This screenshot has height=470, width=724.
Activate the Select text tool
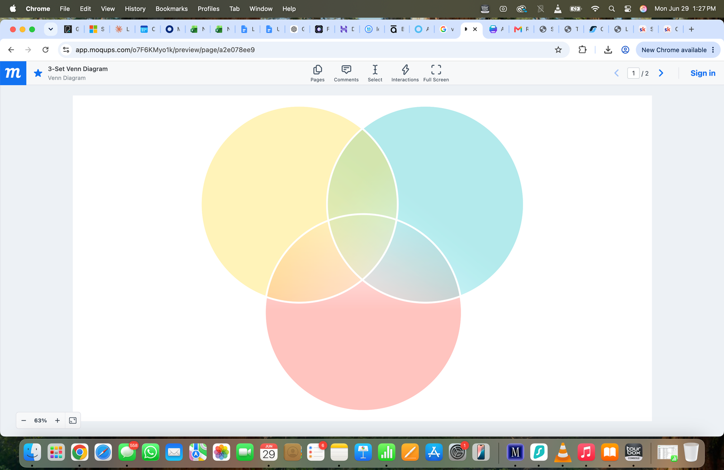(x=375, y=73)
